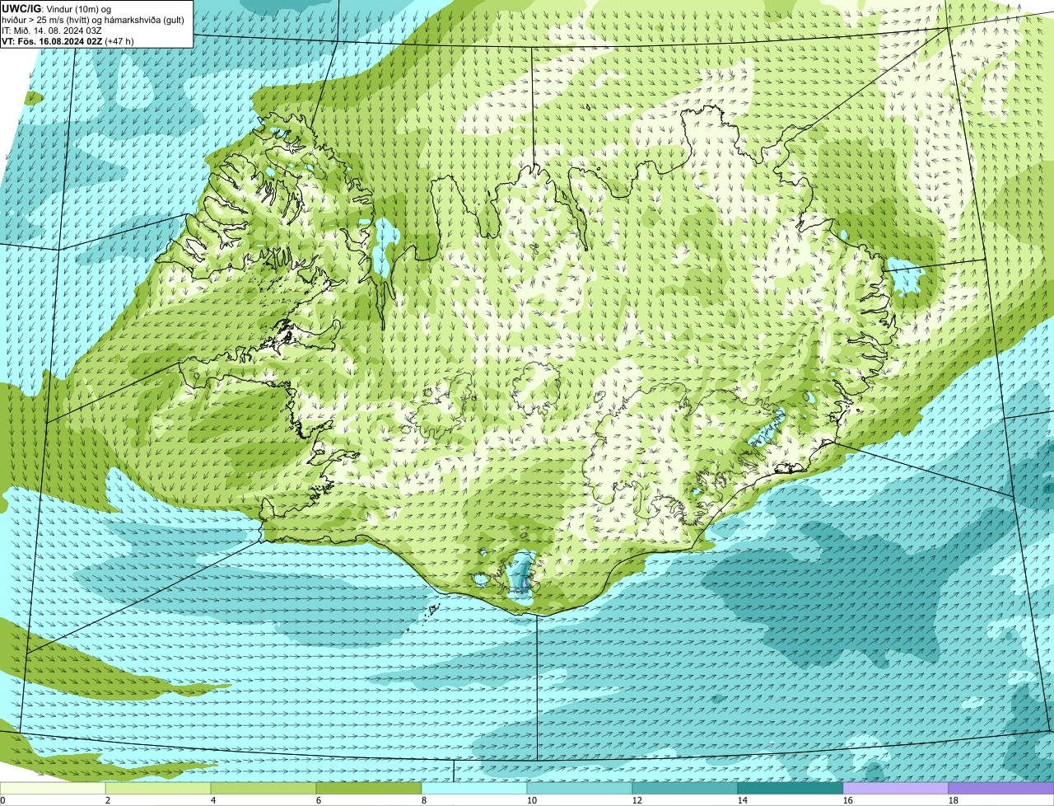
Task: Click the 'hviður > 25 m/s (hvítt)' description line
Action: (93, 20)
